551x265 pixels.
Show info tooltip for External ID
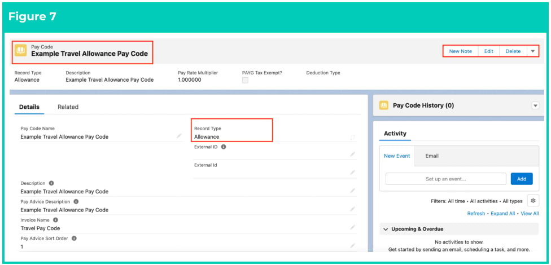pos(223,147)
